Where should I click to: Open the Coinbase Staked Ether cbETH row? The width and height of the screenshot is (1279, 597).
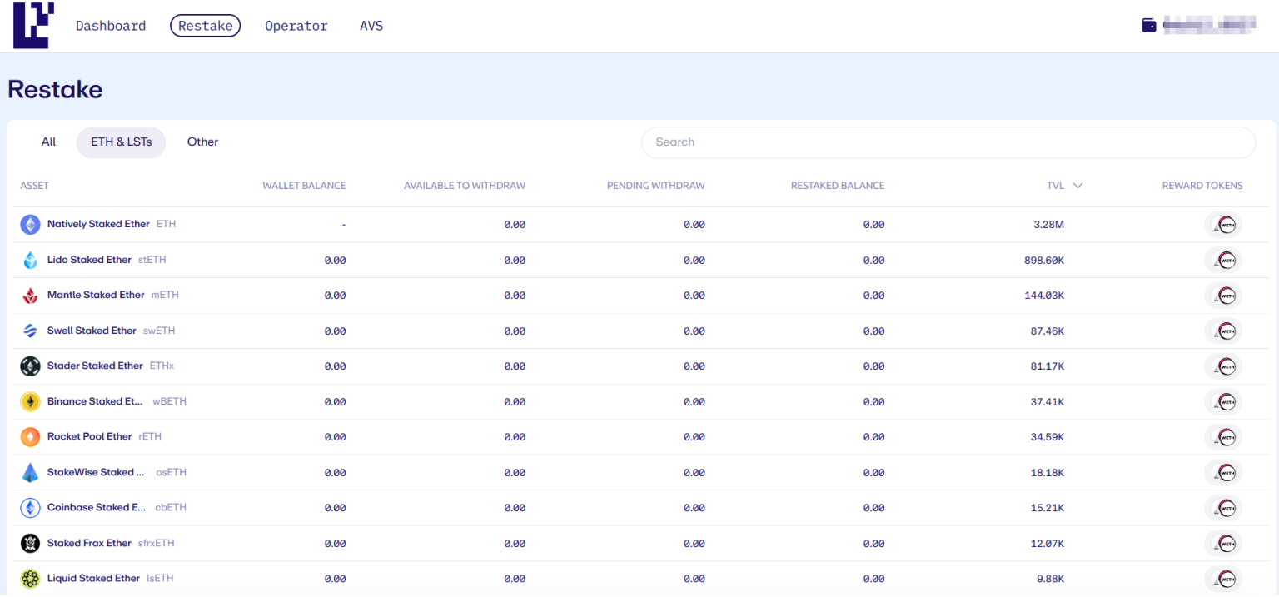[97, 508]
